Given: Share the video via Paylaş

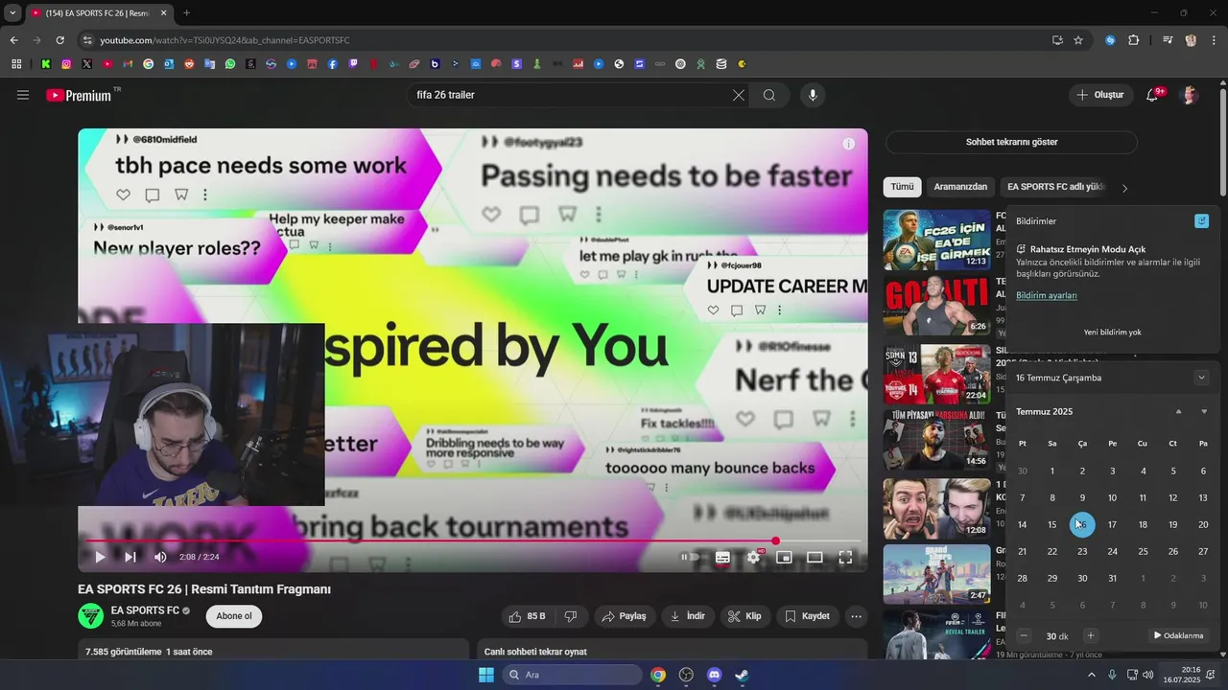Looking at the screenshot, I should point(625,616).
